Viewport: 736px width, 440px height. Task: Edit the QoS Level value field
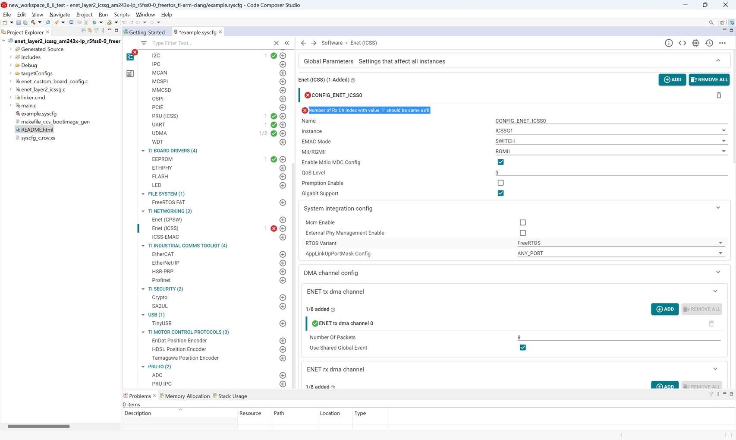click(611, 172)
